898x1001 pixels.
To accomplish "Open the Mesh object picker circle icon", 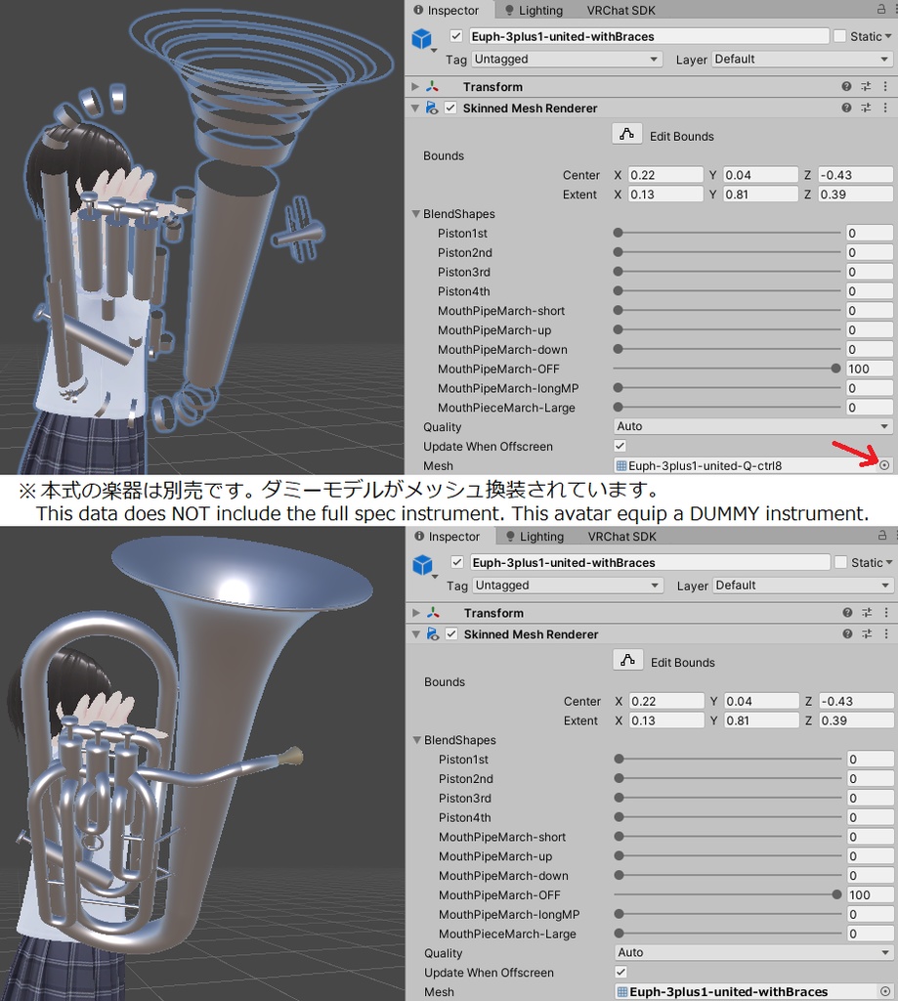I will tap(885, 465).
